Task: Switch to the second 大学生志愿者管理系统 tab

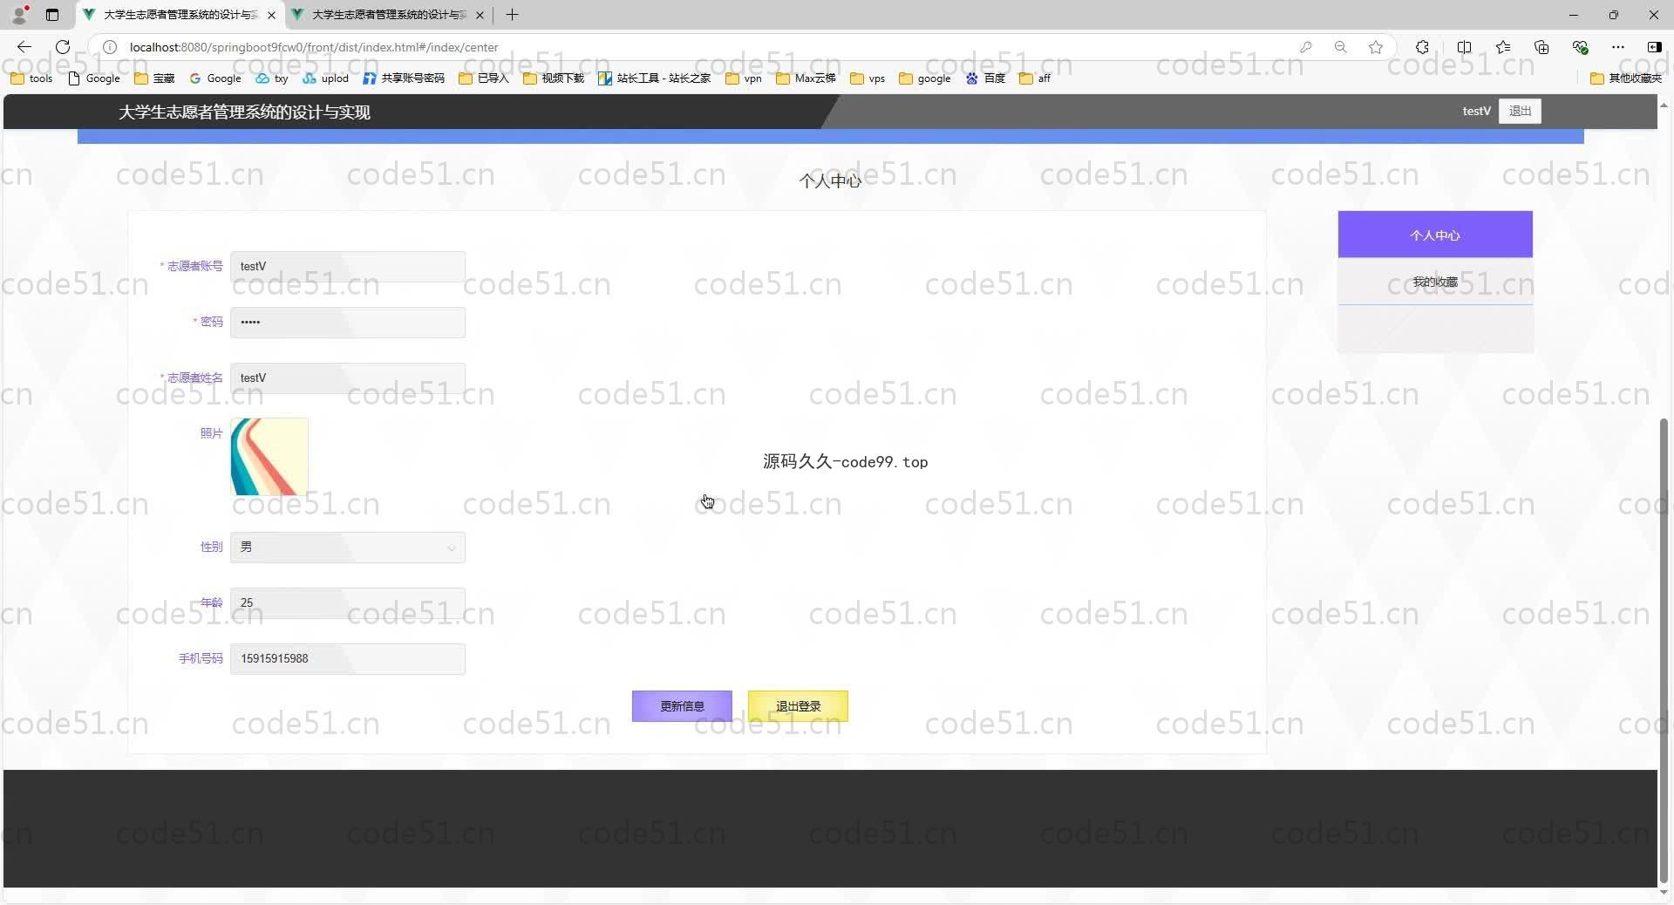Action: 389,15
